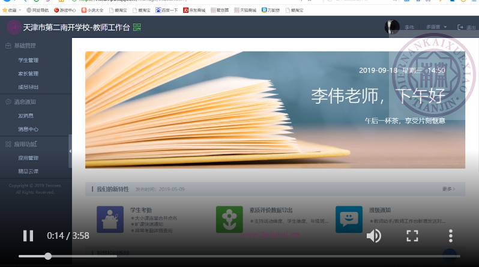Open 消息中心 in the sidebar
Screen dimensions: 479x267
click(x=28, y=129)
